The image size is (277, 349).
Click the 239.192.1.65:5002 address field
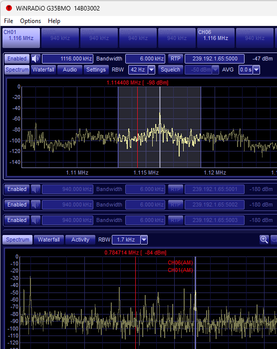coord(215,204)
